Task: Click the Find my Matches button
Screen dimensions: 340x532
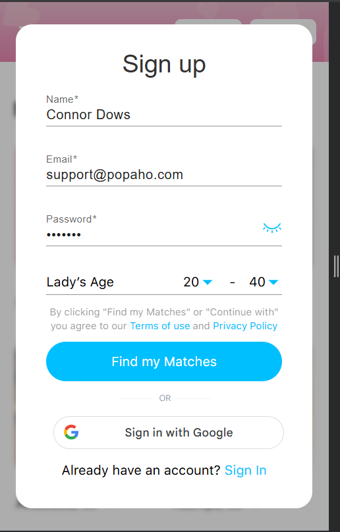Action: (x=164, y=361)
